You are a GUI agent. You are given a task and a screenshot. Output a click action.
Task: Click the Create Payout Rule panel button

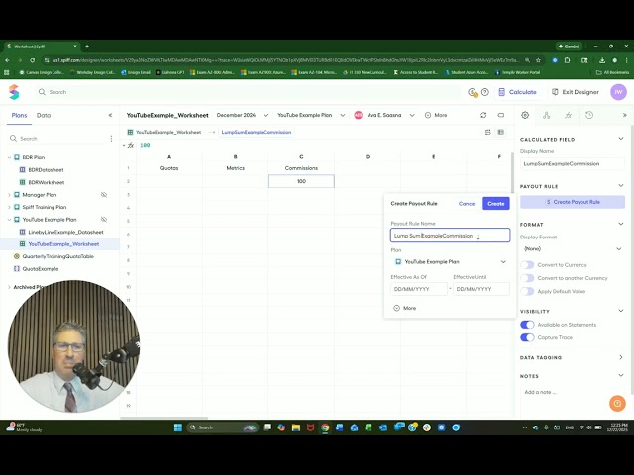pyautogui.click(x=573, y=202)
